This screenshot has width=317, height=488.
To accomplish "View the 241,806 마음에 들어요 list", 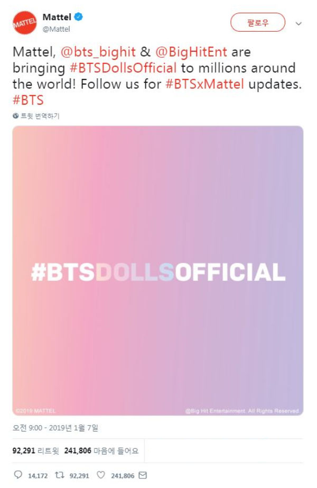I will 101,450.
